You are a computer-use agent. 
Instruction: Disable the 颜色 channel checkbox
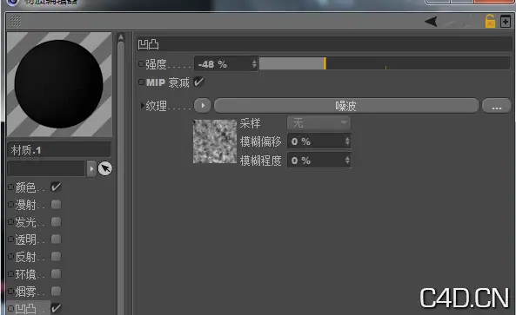point(56,187)
